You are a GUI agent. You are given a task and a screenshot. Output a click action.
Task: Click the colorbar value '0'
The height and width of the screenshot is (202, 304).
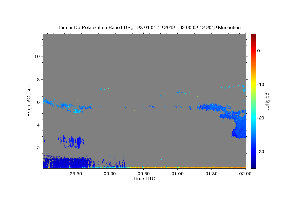tap(258, 51)
